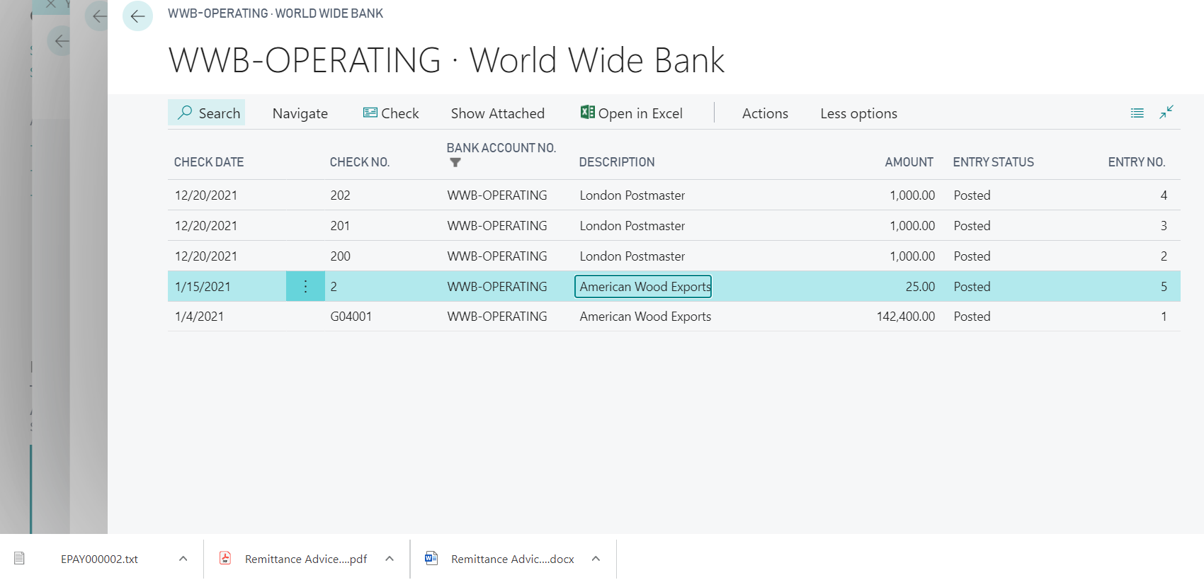
Task: Click amount 142,400.00
Action: 906,317
